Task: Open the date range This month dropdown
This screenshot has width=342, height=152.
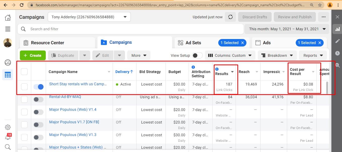Action: tap(287, 29)
